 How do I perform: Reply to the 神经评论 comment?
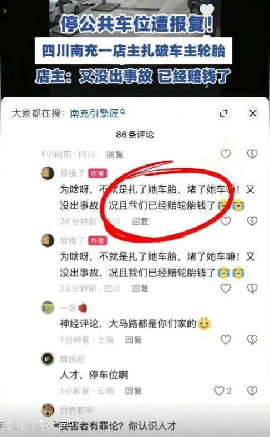133,340
